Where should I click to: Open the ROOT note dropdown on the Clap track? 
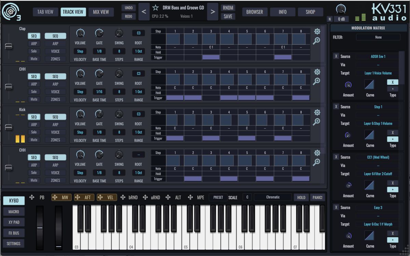138,33
